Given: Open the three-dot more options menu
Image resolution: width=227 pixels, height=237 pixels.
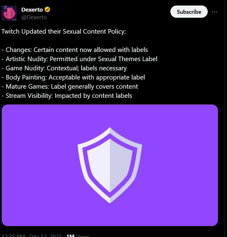Looking at the screenshot, I should [214, 12].
